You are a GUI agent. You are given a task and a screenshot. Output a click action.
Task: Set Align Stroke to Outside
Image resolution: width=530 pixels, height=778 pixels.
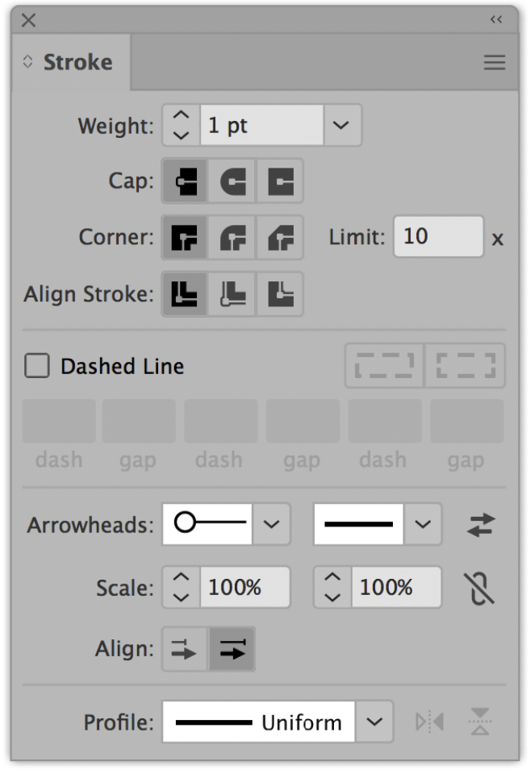[x=280, y=294]
